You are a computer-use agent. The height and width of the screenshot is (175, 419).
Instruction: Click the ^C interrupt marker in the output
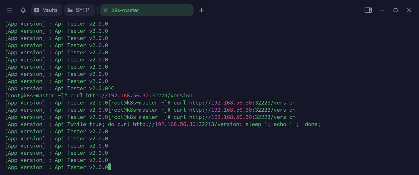point(111,89)
